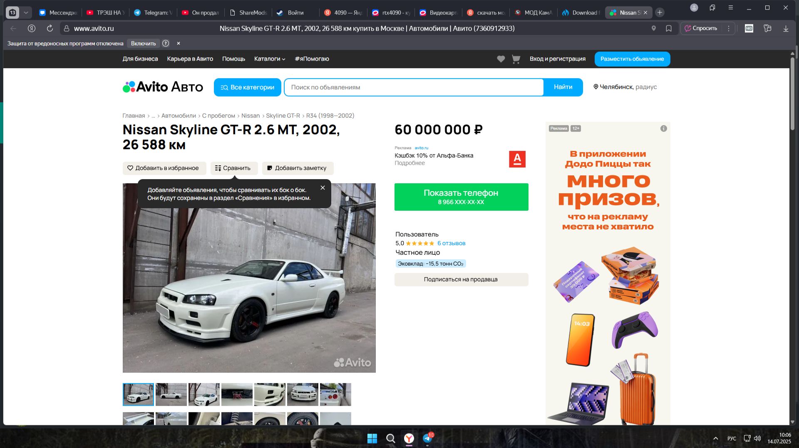Open the Windows Start menu
The height and width of the screenshot is (448, 799).
[372, 438]
